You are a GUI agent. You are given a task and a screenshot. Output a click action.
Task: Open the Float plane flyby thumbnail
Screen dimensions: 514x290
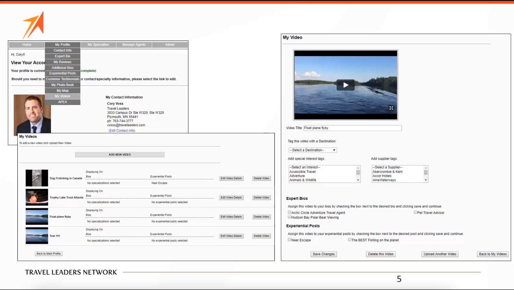(37, 216)
